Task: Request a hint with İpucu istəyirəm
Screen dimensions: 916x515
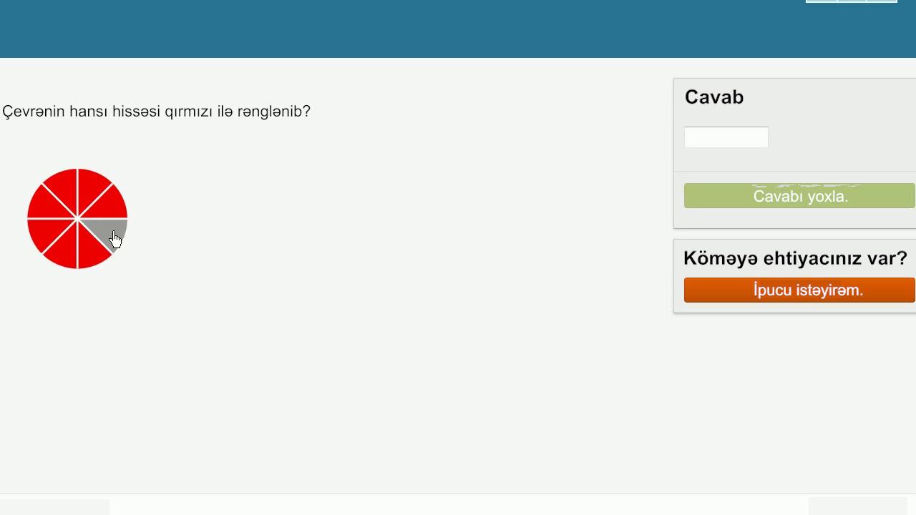Action: pyautogui.click(x=799, y=290)
